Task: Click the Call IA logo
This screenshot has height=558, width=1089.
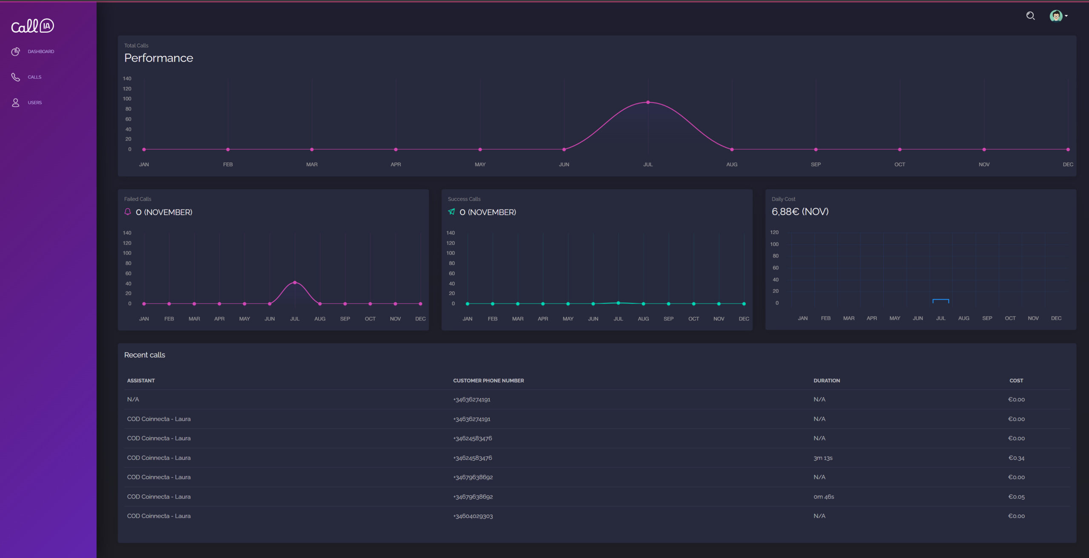Action: point(32,26)
